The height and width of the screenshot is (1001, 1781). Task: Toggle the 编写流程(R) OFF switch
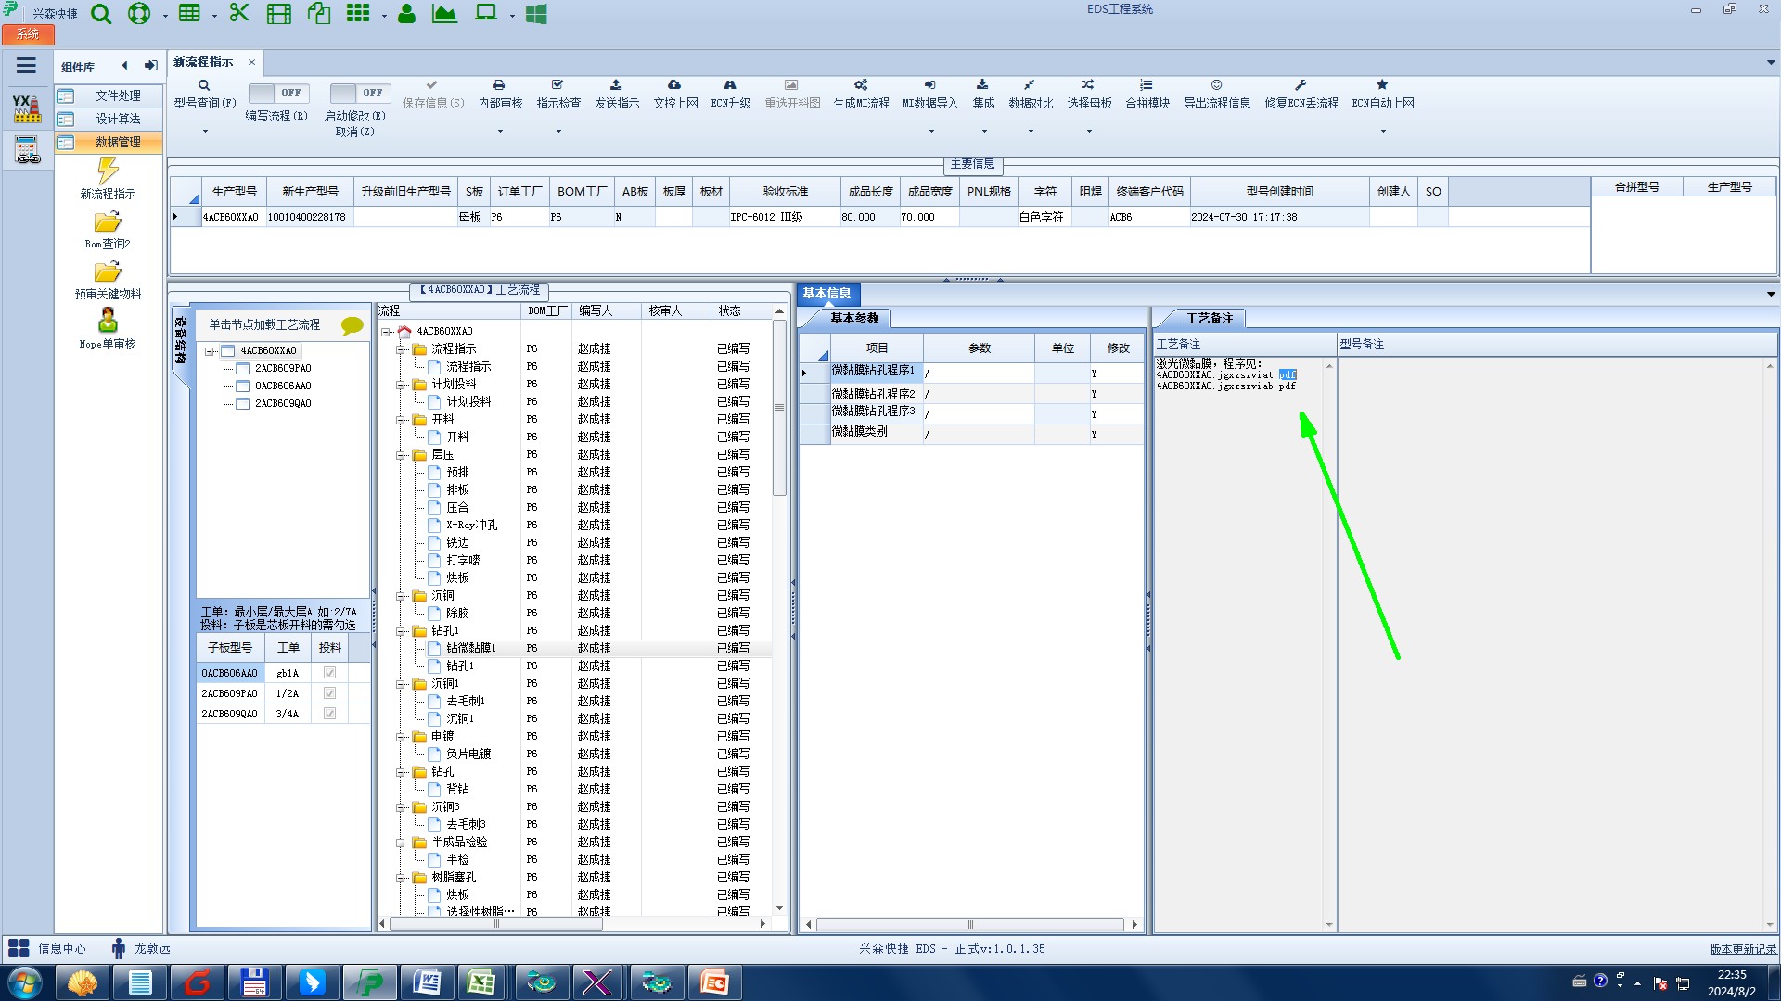point(277,93)
